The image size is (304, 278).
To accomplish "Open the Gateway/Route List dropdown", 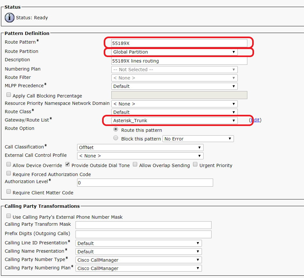I will (174, 121).
